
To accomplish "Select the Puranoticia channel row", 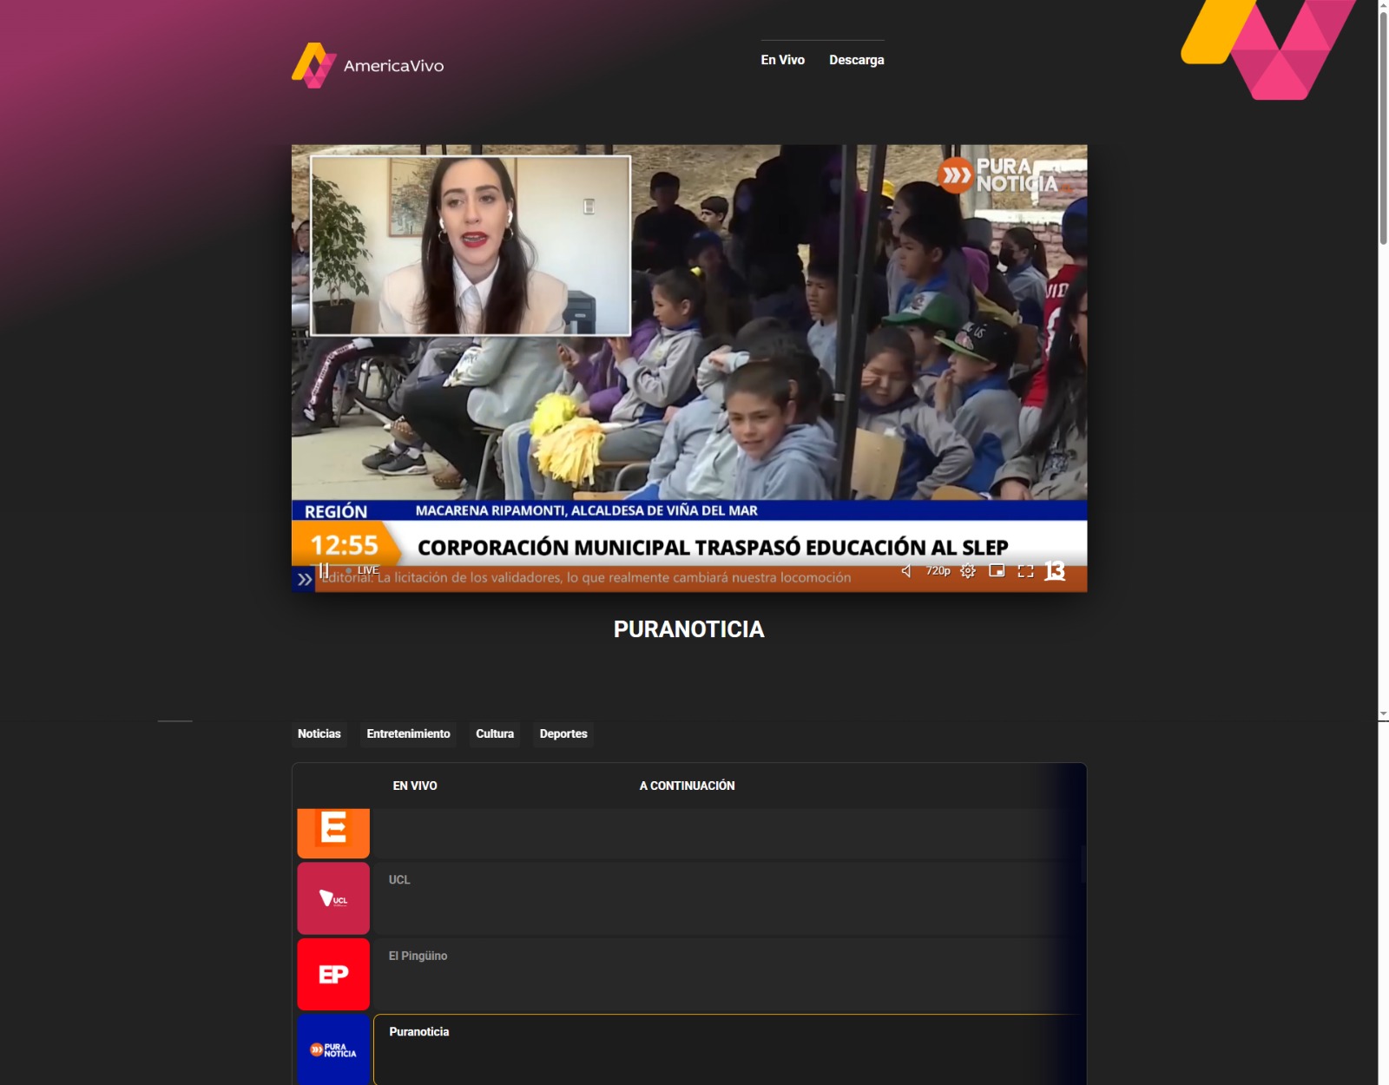I will [x=729, y=1049].
